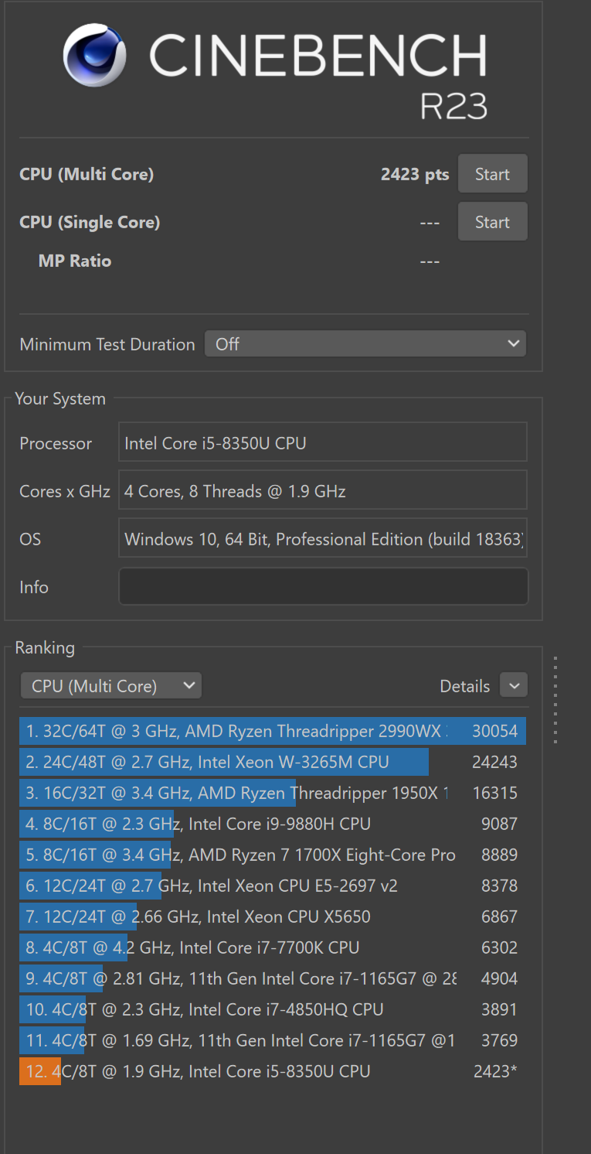Image resolution: width=591 pixels, height=1154 pixels.
Task: Start the CPU Single Core test
Action: 492,222
